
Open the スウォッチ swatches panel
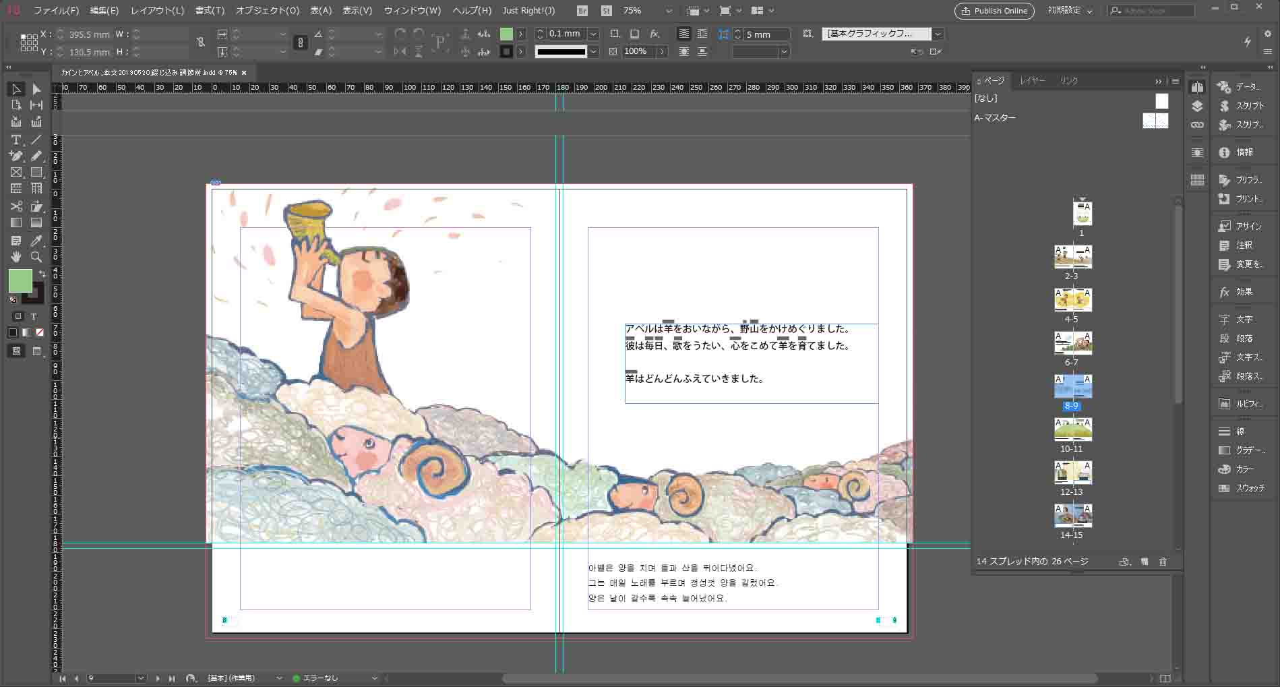click(x=1242, y=488)
